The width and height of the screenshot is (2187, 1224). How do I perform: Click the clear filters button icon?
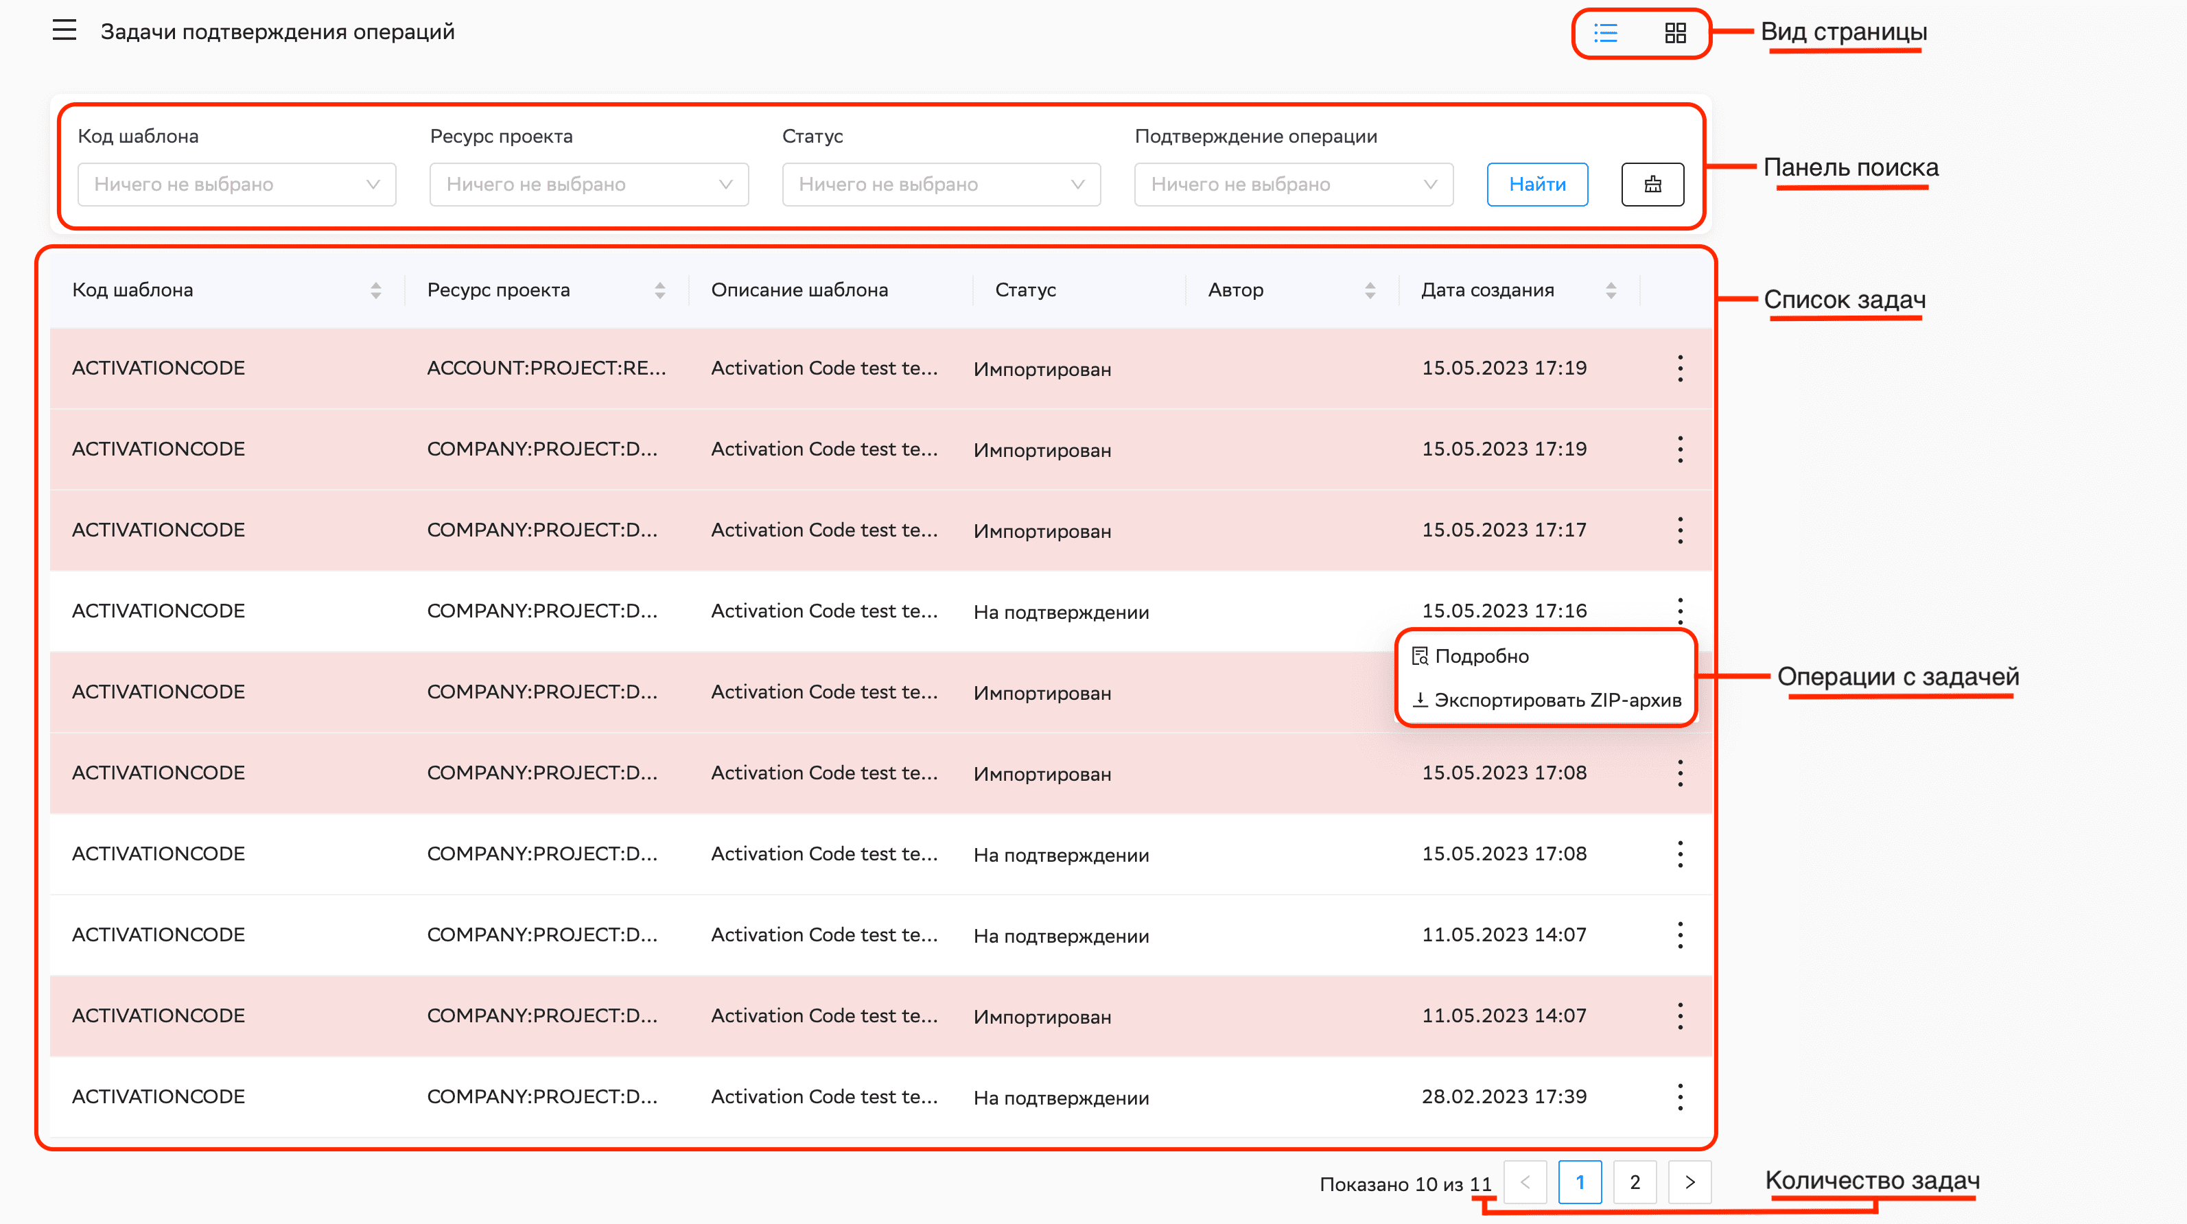tap(1652, 184)
